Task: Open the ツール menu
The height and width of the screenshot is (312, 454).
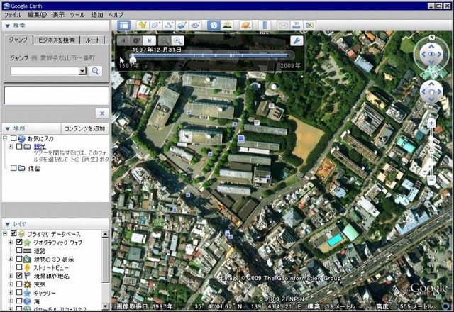Action: click(x=77, y=15)
